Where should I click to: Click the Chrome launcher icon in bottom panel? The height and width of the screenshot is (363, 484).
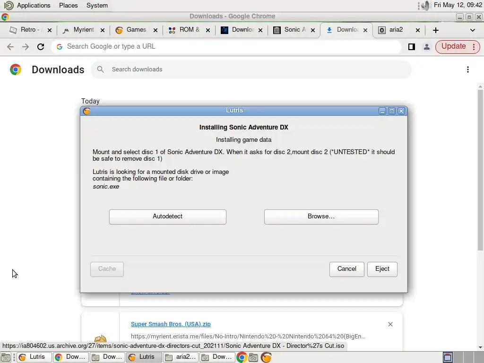pyautogui.click(x=242, y=357)
